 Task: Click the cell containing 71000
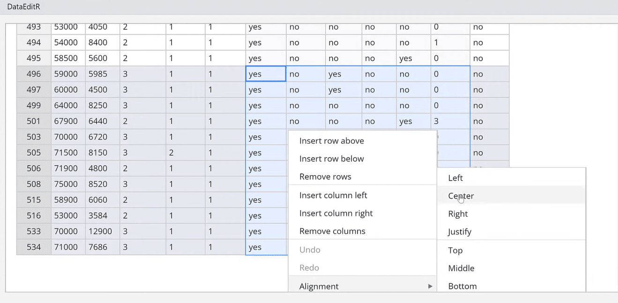pyautogui.click(x=68, y=247)
